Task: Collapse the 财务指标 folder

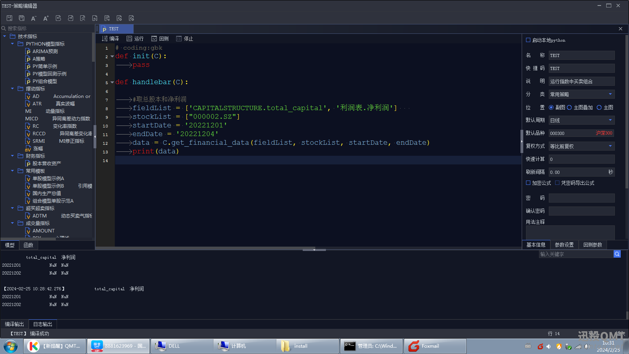Action: [13, 156]
